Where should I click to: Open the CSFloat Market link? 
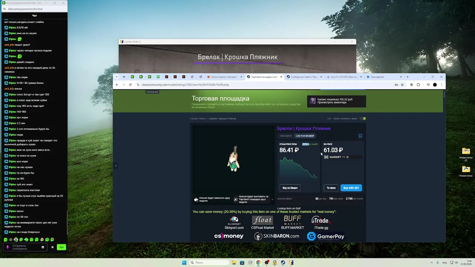262,223
